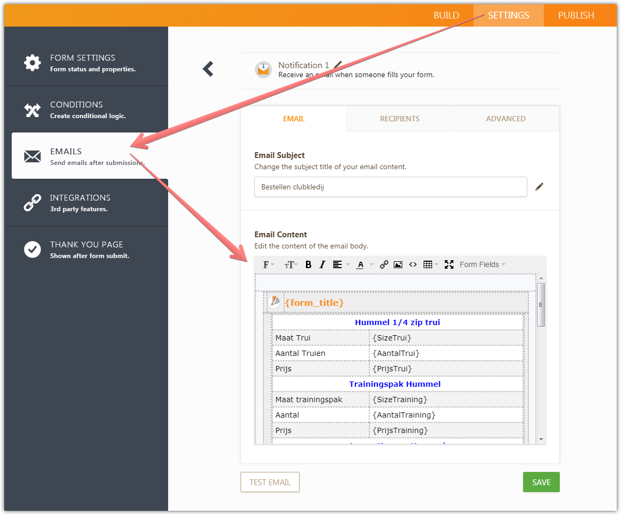Save the notification email settings
The height and width of the screenshot is (515, 621).
pos(541,481)
